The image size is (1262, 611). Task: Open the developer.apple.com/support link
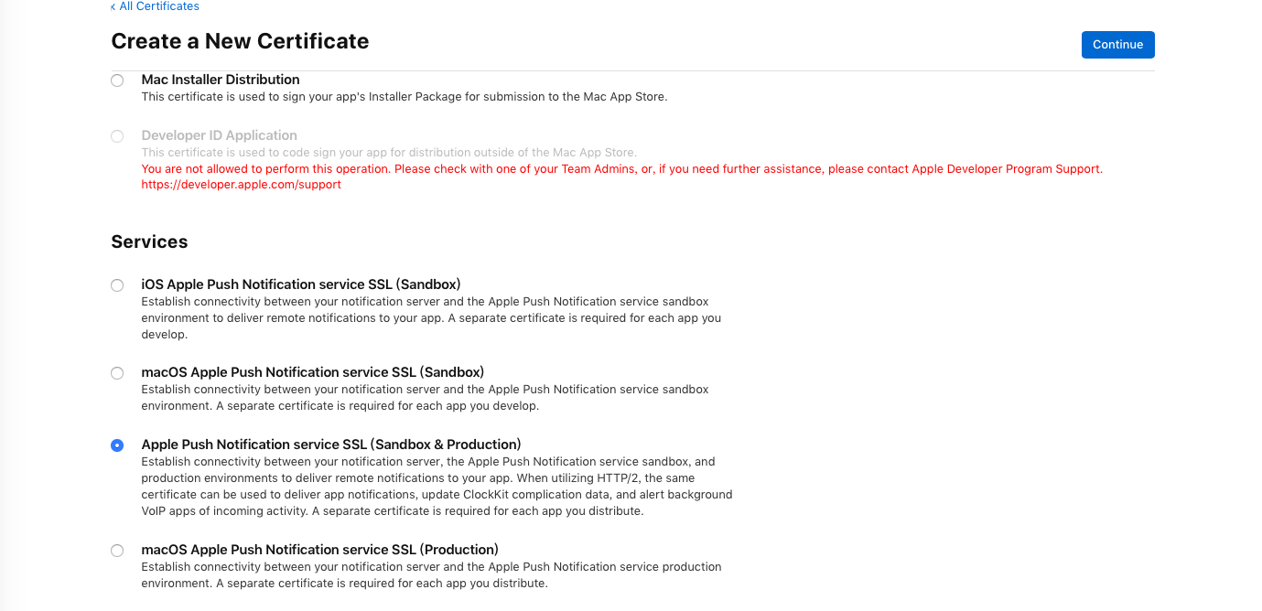(241, 185)
